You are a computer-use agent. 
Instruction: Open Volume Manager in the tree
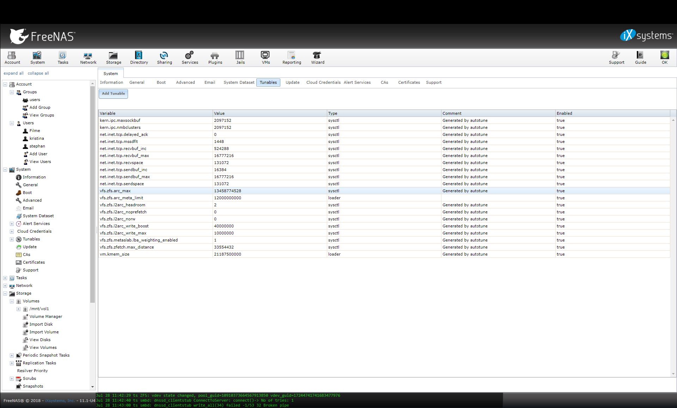point(45,316)
